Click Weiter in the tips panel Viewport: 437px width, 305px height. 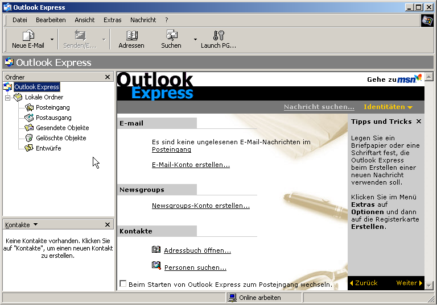[x=409, y=283]
